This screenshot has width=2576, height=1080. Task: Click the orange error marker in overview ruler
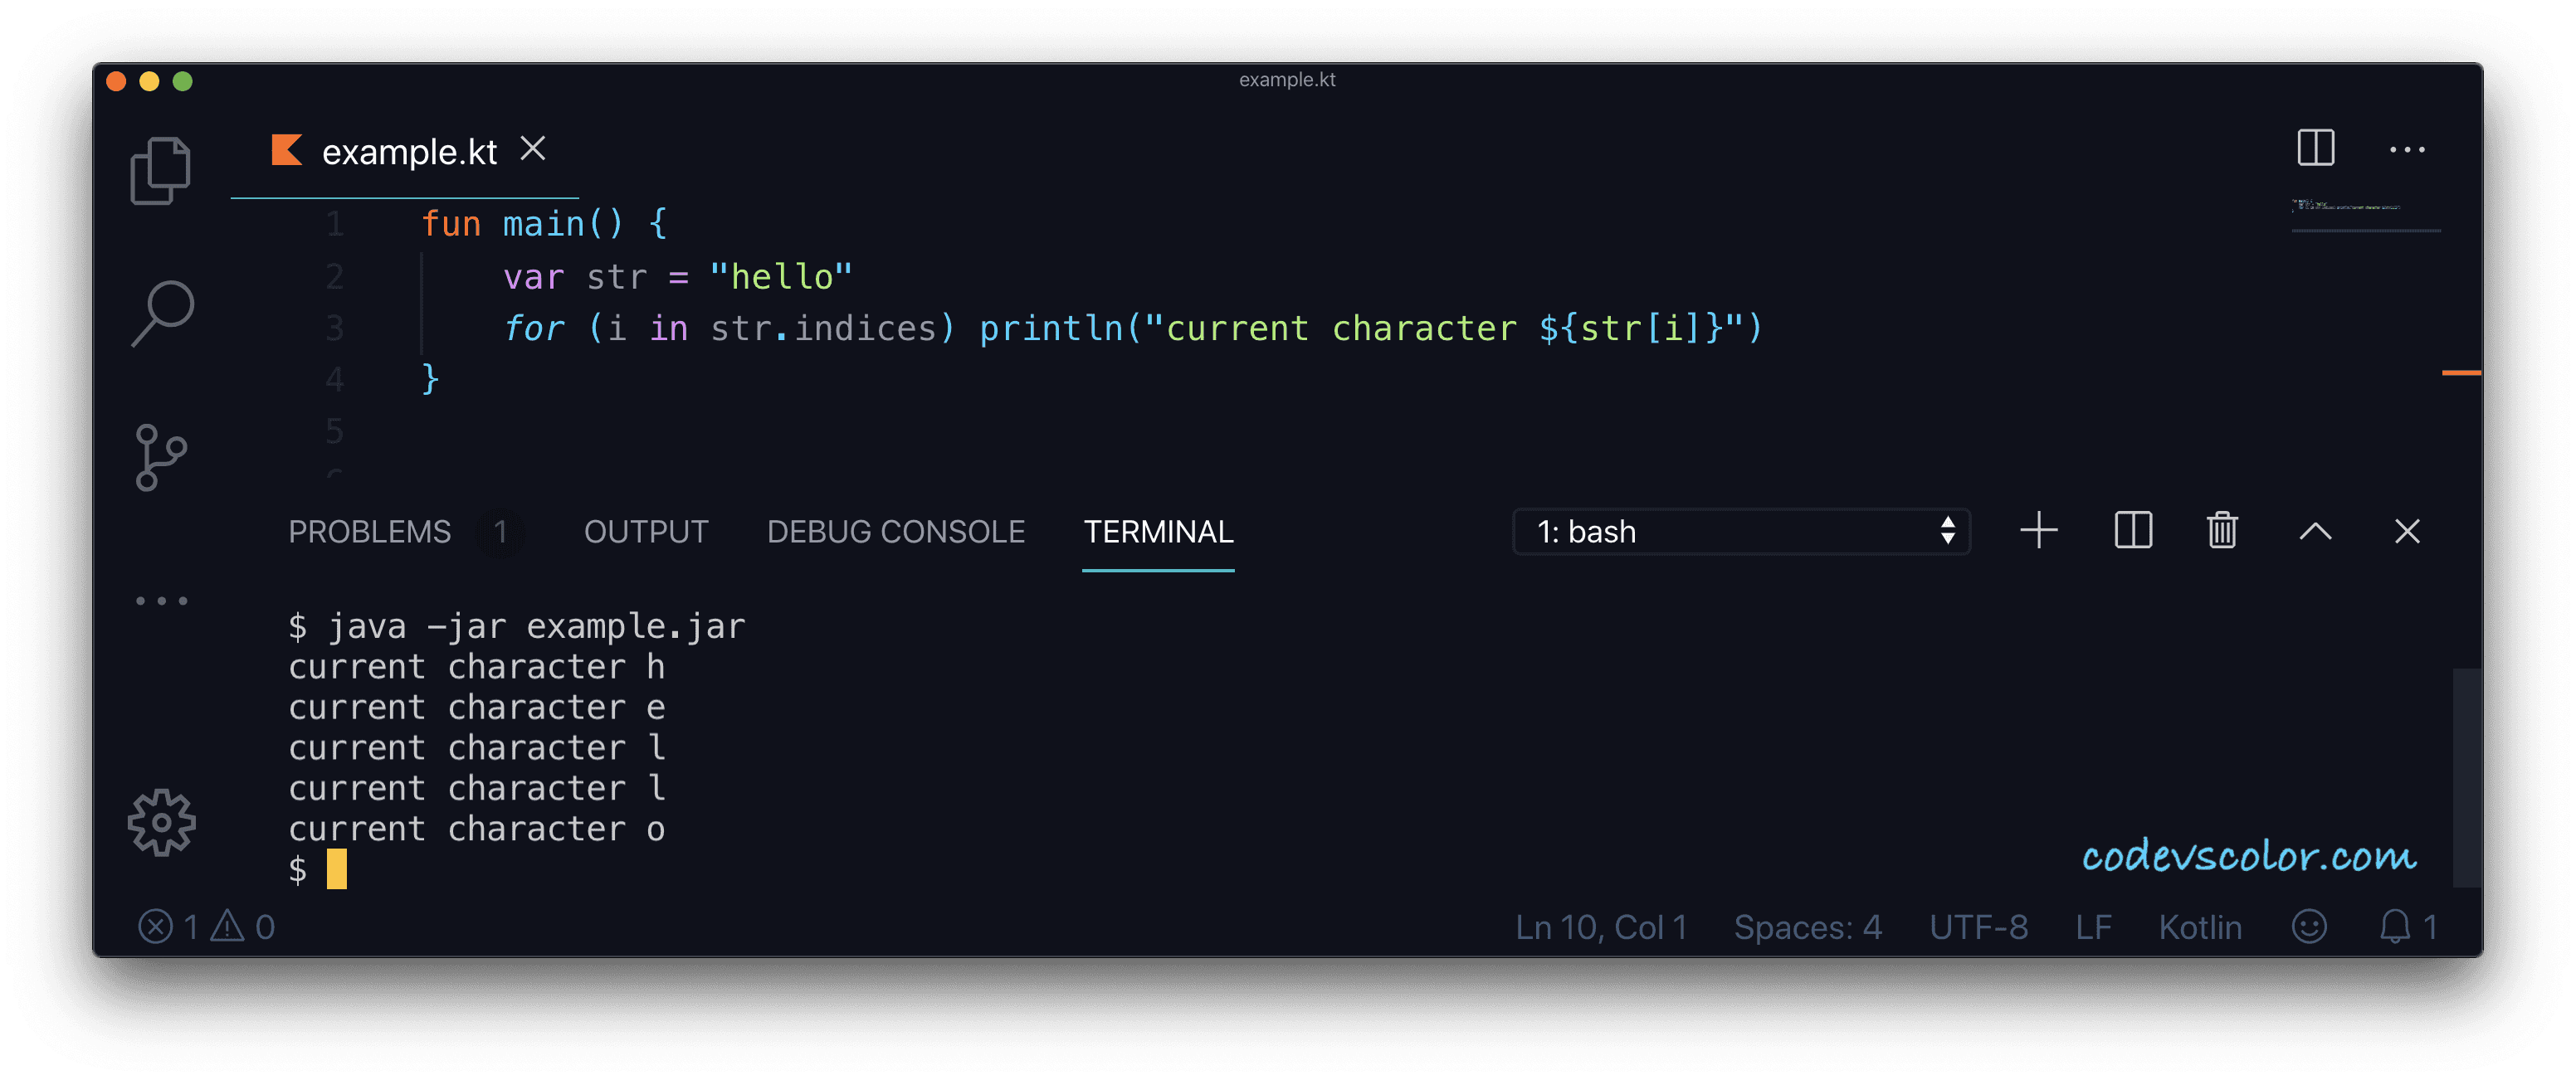click(2461, 372)
